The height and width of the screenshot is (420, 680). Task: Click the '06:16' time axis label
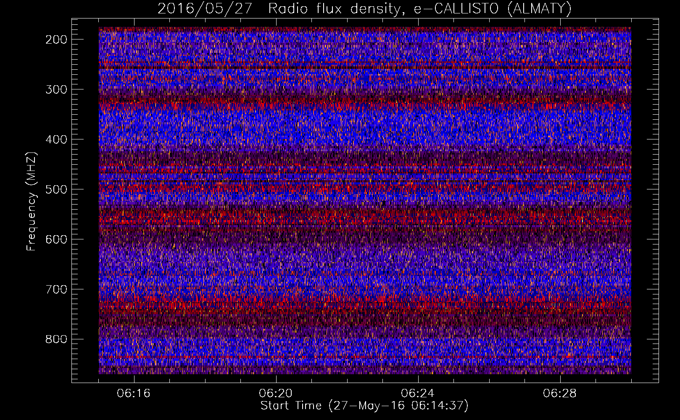134,394
